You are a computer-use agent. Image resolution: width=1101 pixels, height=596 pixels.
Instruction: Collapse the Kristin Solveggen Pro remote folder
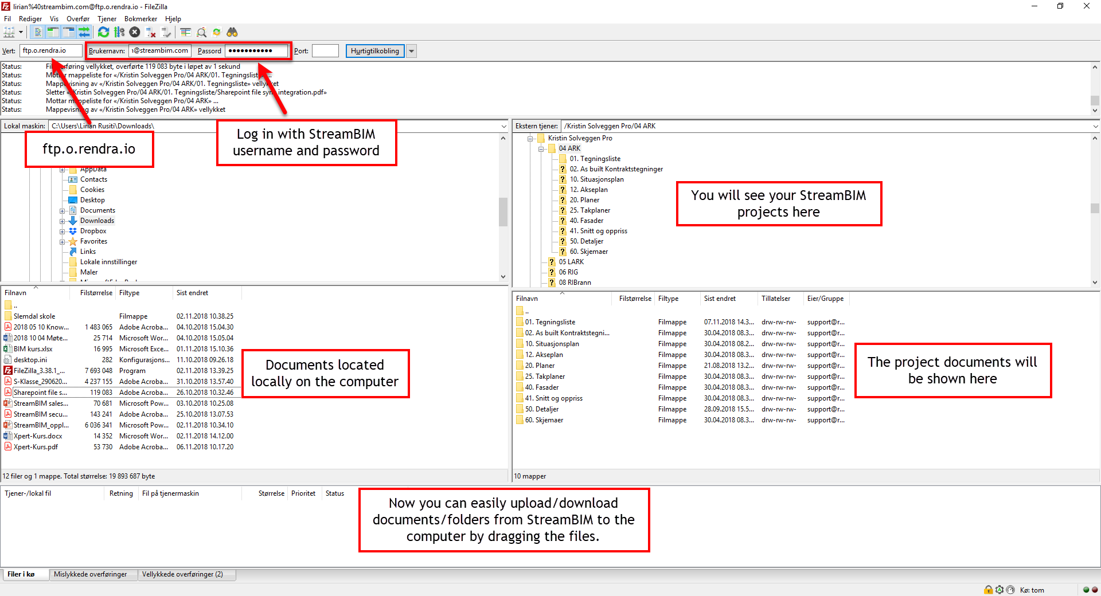[530, 139]
